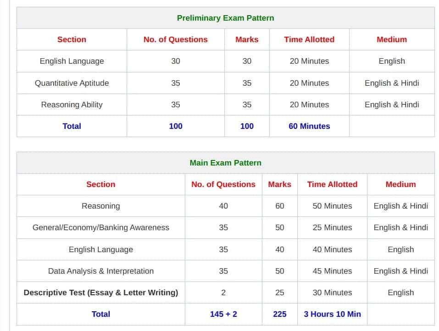The height and width of the screenshot is (331, 439).
Task: Select the Reasoning Ability section cell
Action: click(x=72, y=105)
